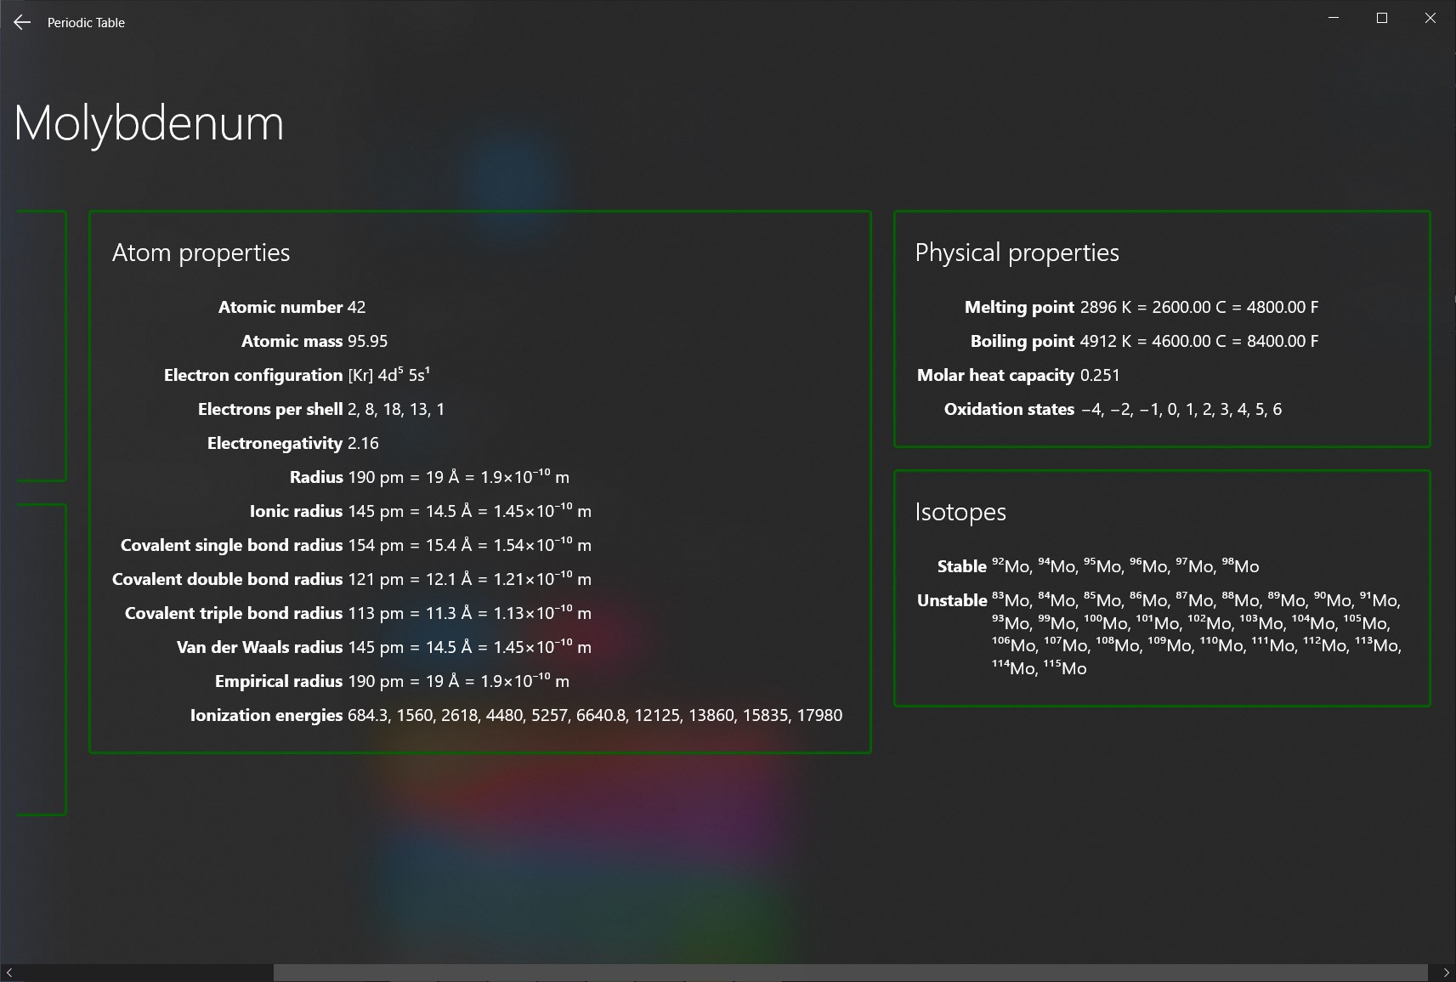Close the Periodic Table window
The height and width of the screenshot is (982, 1456).
tap(1431, 18)
